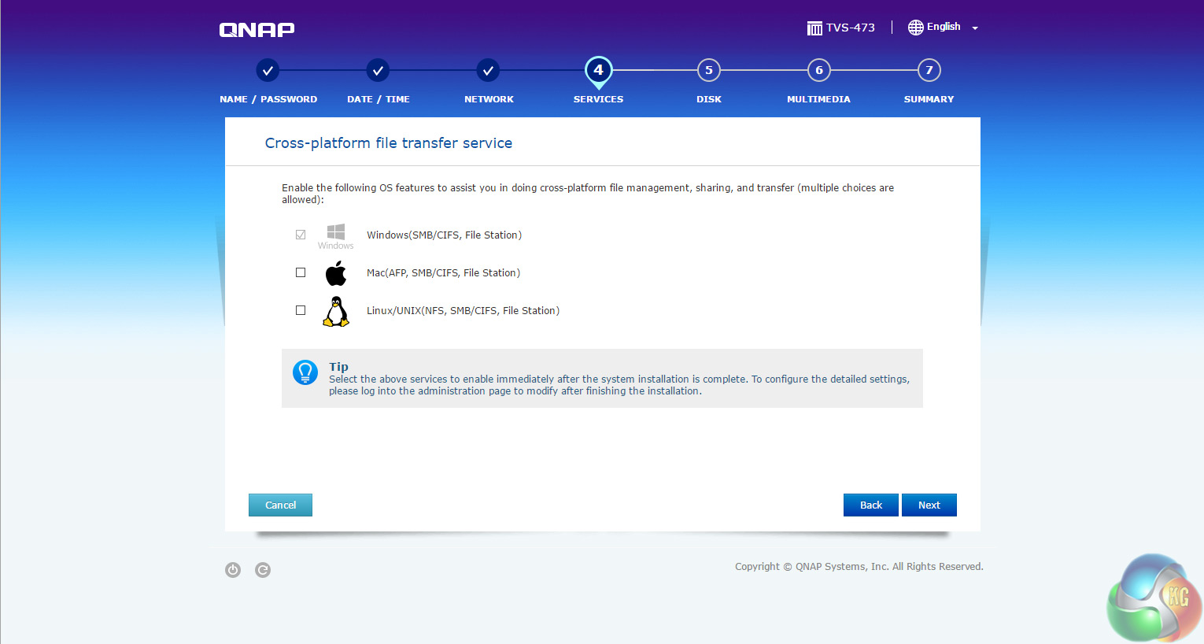
Task: Click the DATE / TIME step label
Action: click(379, 99)
